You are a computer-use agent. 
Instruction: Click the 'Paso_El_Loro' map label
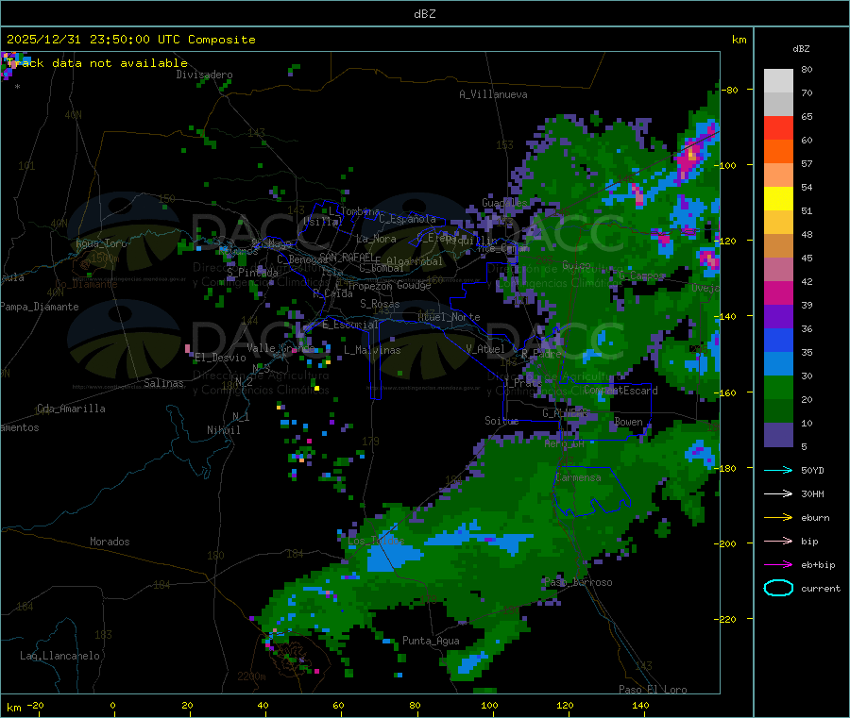[x=653, y=690]
